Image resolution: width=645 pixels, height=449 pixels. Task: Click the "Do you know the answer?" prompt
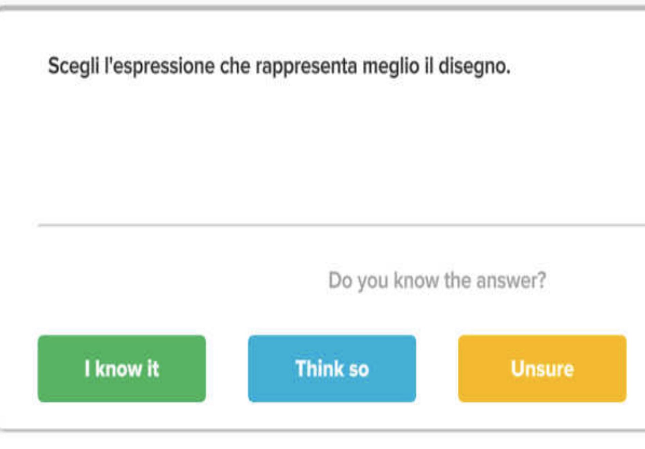click(x=437, y=280)
